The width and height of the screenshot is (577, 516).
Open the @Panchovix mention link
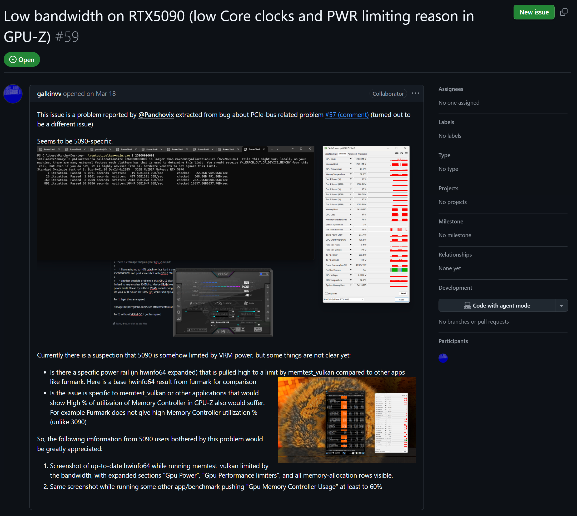pos(156,115)
